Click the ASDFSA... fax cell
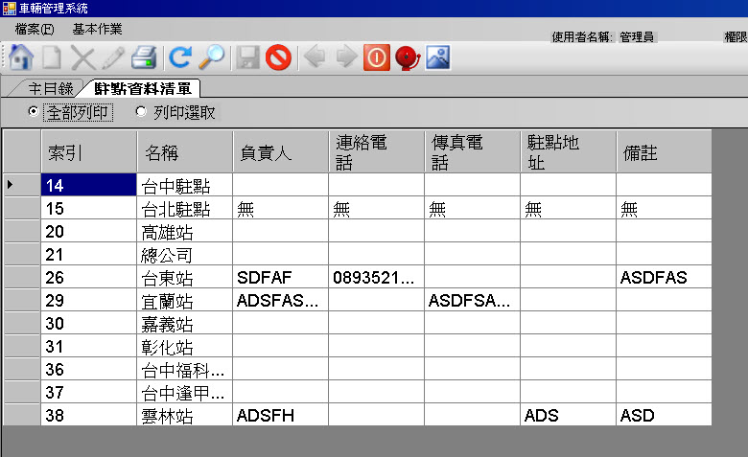The image size is (748, 457). click(472, 300)
